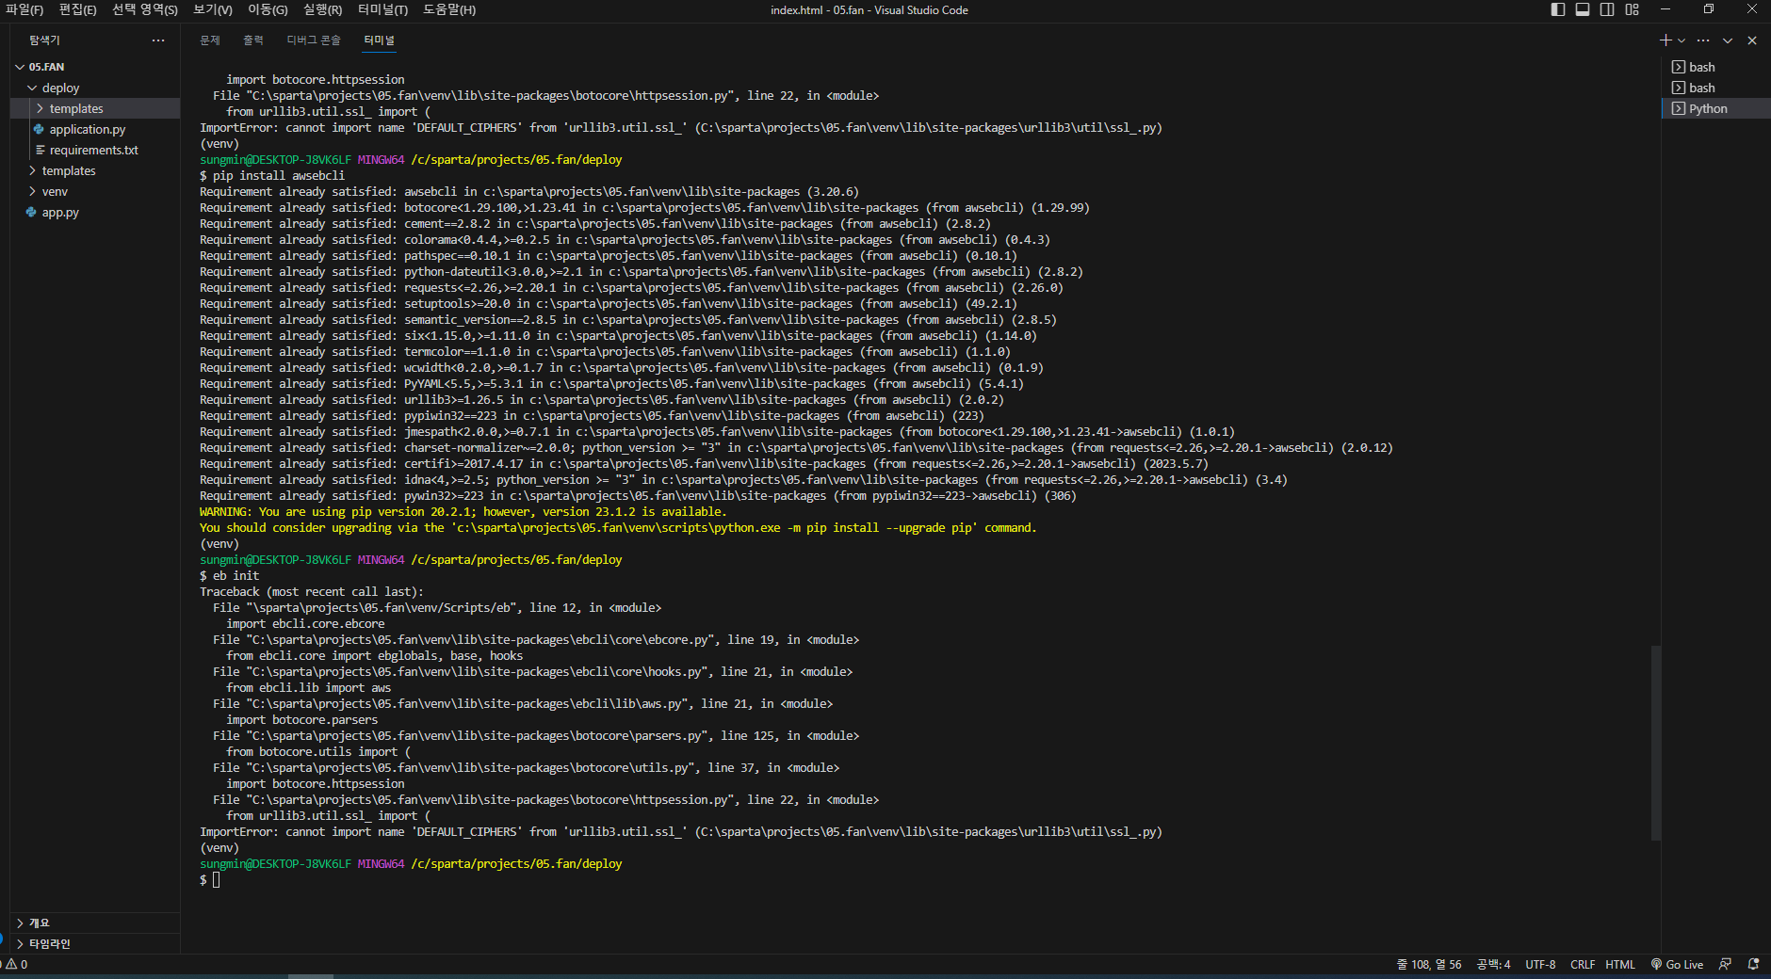Click the terminal vertical scrollbar

tap(1655, 743)
